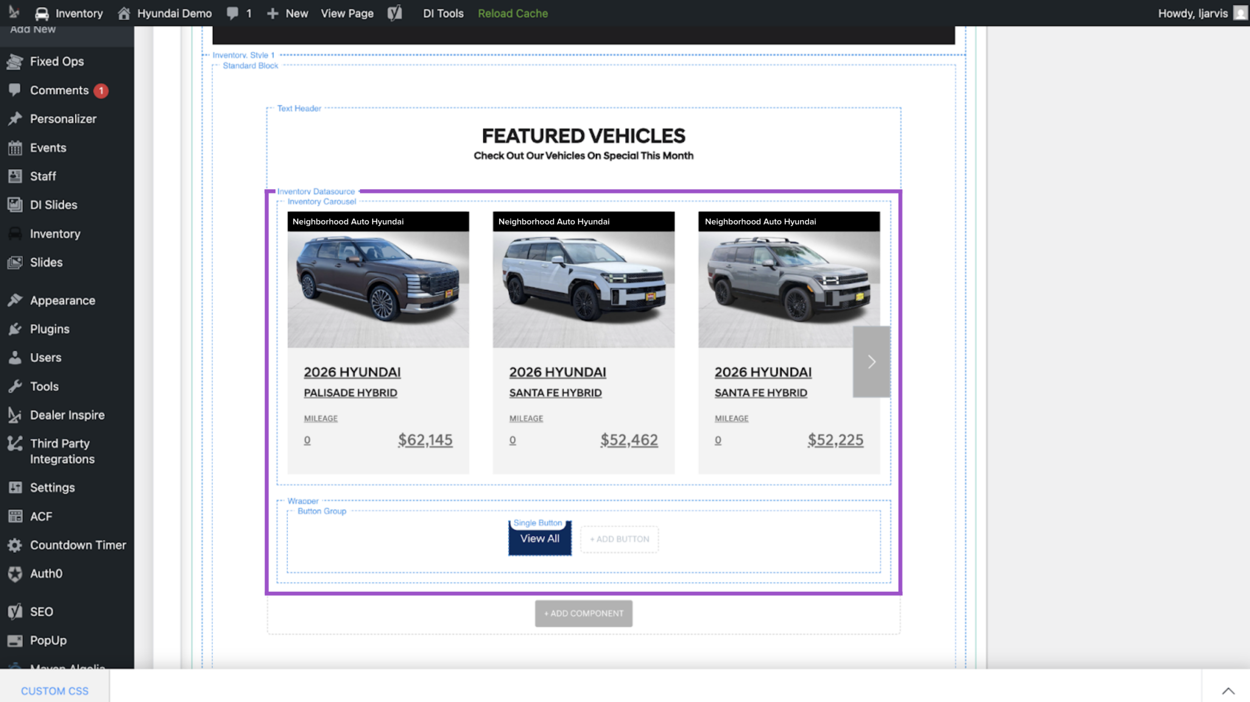Click the Third Party Integrations icon
Image resolution: width=1250 pixels, height=702 pixels.
pyautogui.click(x=15, y=443)
